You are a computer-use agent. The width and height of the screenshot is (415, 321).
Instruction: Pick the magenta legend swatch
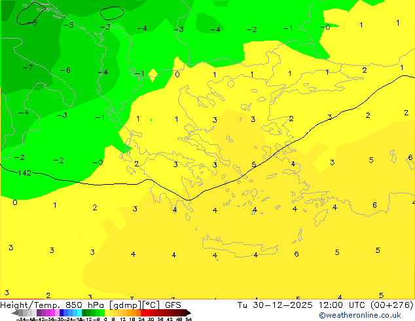click(x=52, y=312)
